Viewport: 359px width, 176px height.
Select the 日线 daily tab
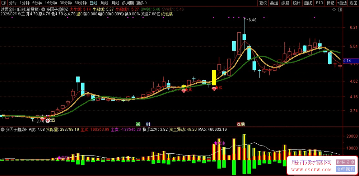click(93, 3)
